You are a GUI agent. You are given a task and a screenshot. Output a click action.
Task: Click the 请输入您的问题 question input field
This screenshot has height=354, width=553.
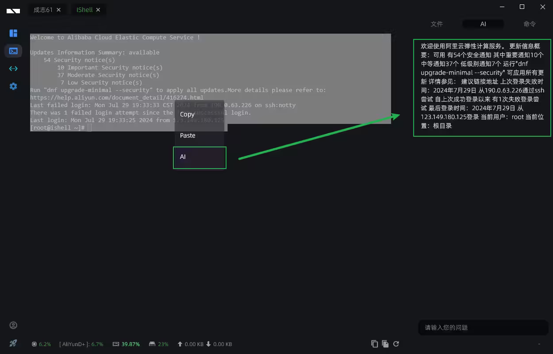click(x=483, y=327)
